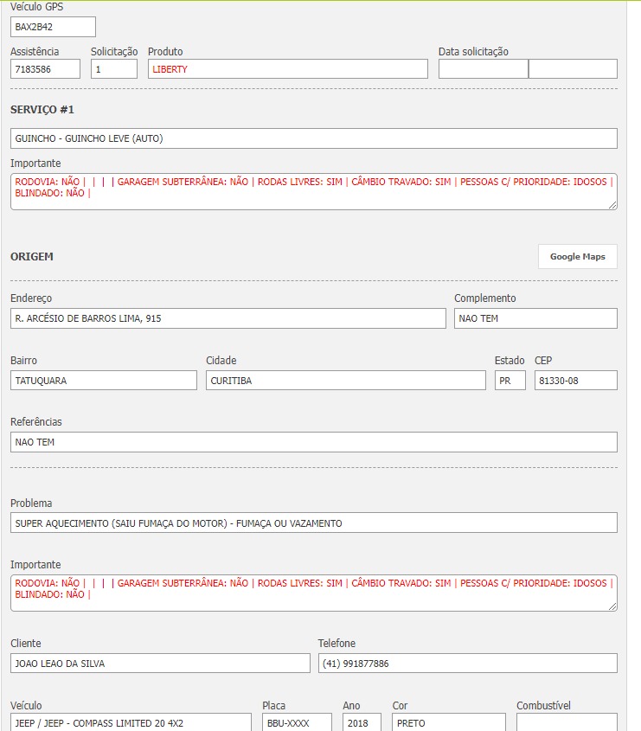Select the Placa field
This screenshot has height=731, width=641.
(x=297, y=722)
